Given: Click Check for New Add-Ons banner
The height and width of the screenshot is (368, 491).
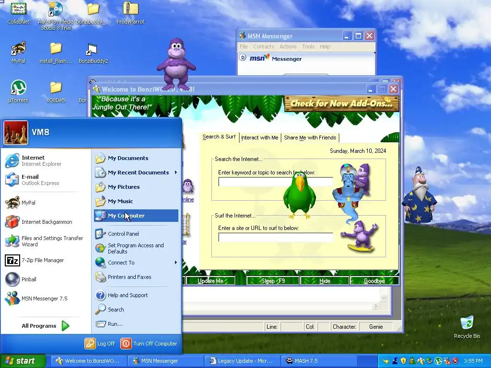Looking at the screenshot, I should click(x=341, y=103).
